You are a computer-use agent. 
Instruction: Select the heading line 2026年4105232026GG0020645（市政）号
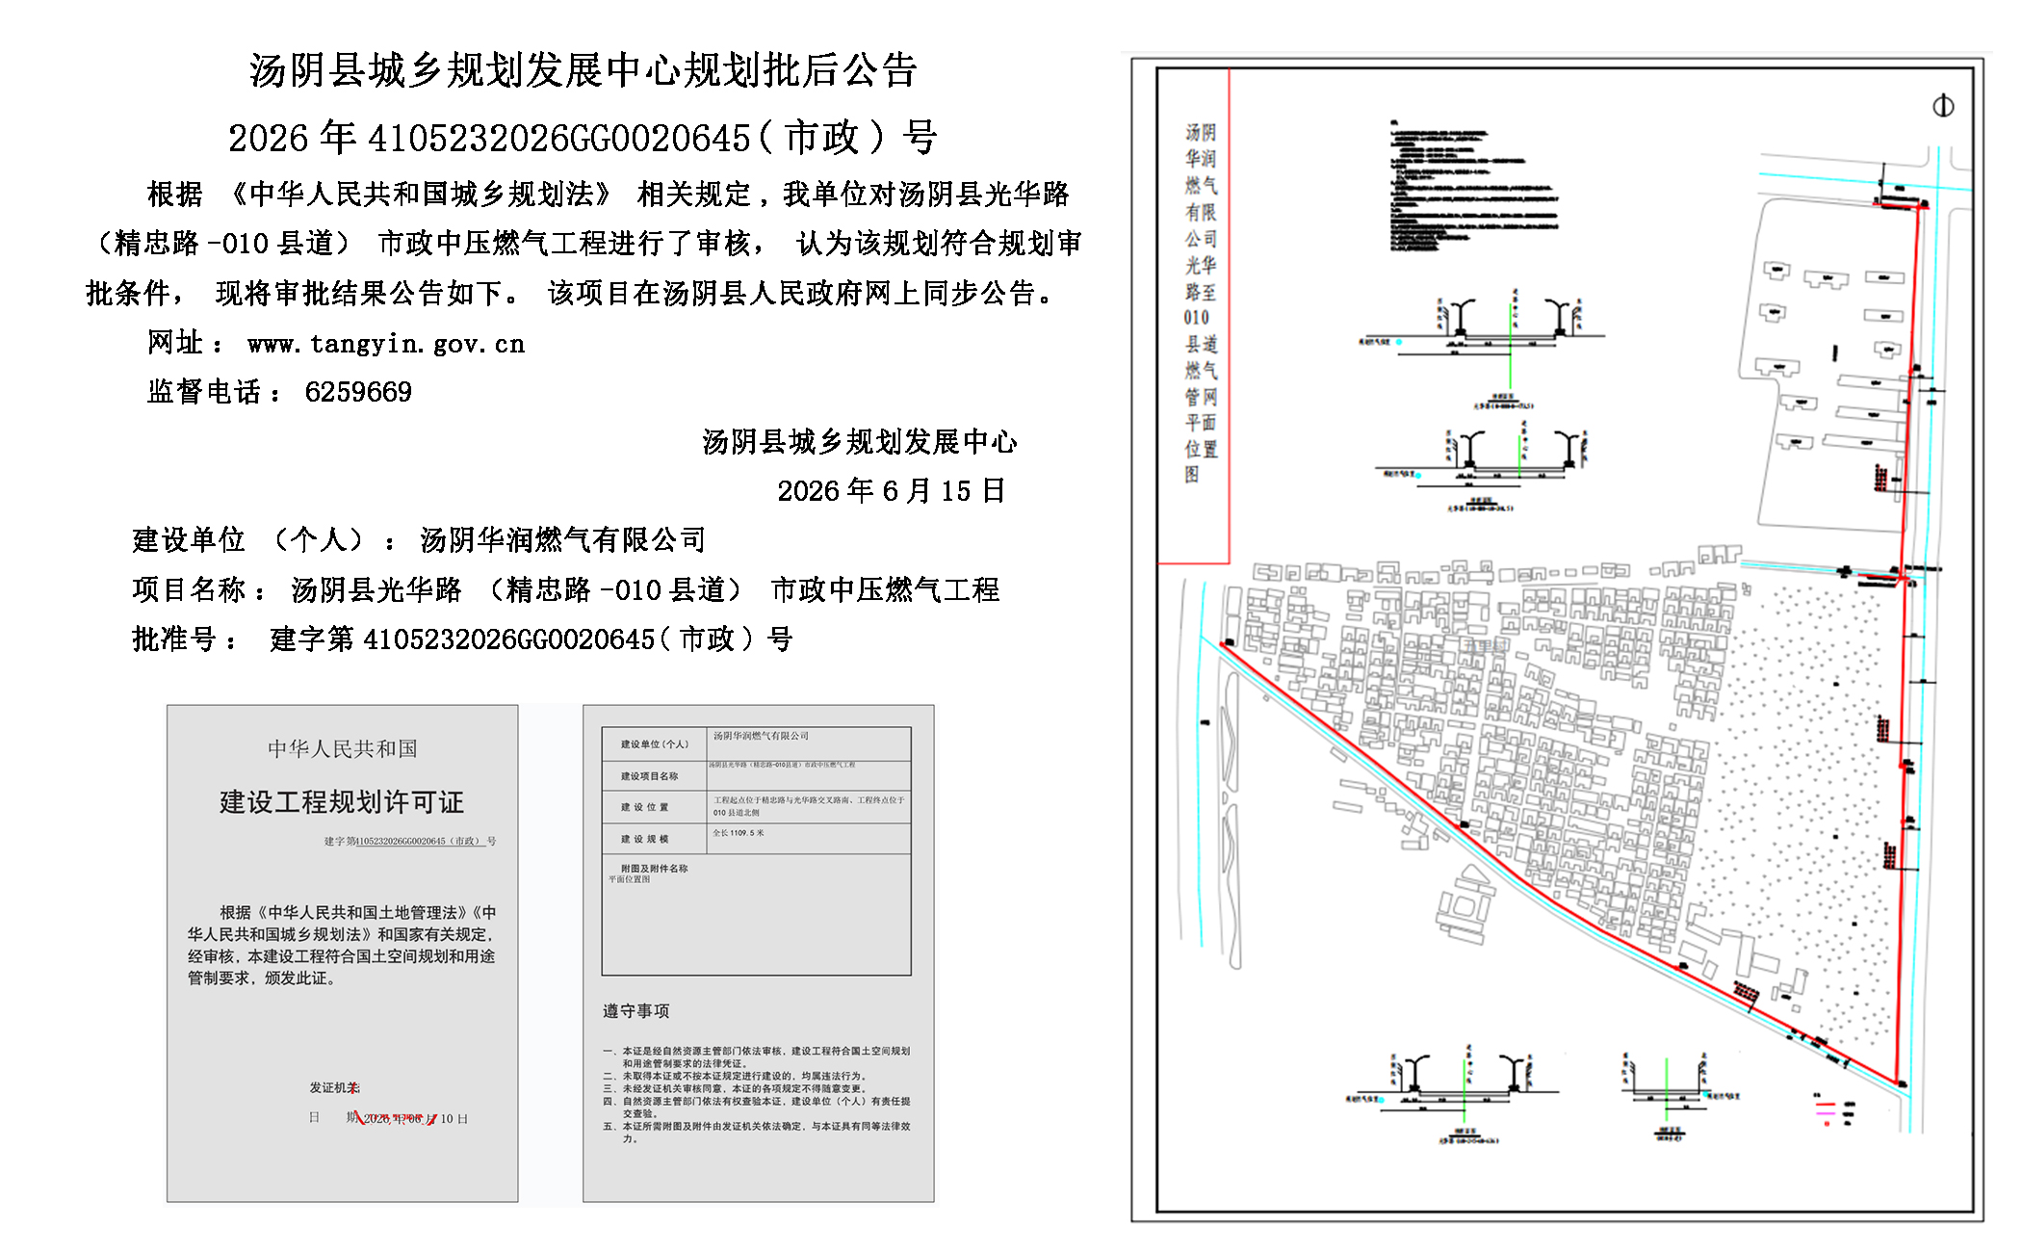click(x=583, y=138)
